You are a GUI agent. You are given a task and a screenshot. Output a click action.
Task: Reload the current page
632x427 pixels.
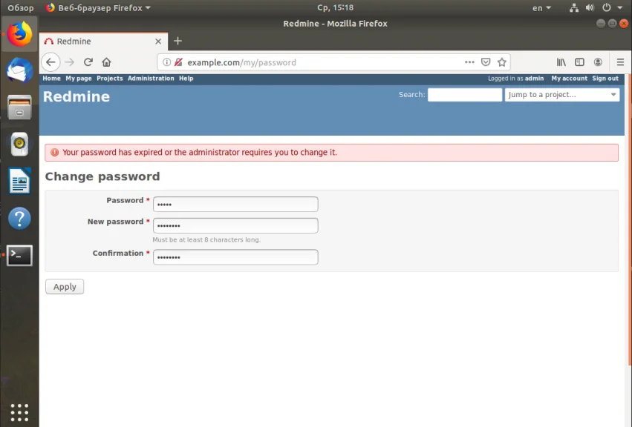click(x=88, y=62)
